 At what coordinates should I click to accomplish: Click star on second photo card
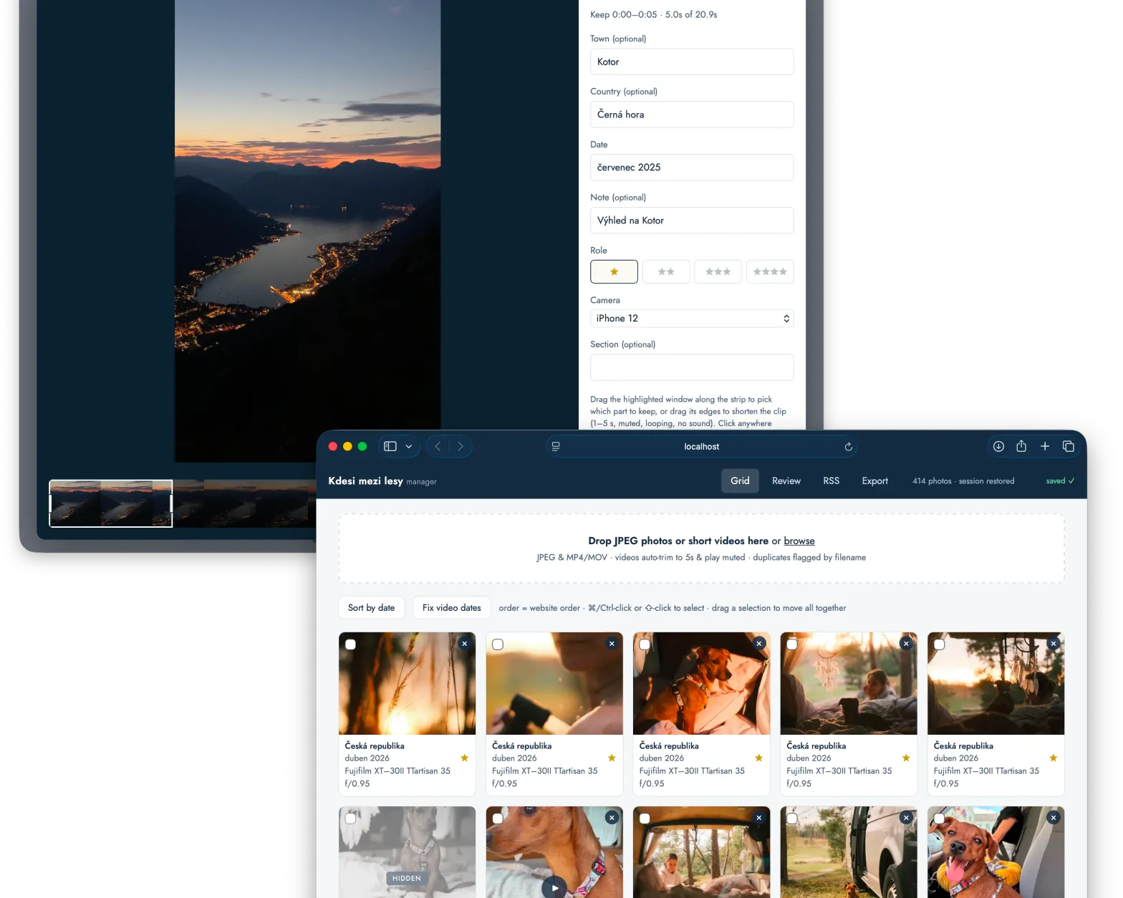click(612, 758)
